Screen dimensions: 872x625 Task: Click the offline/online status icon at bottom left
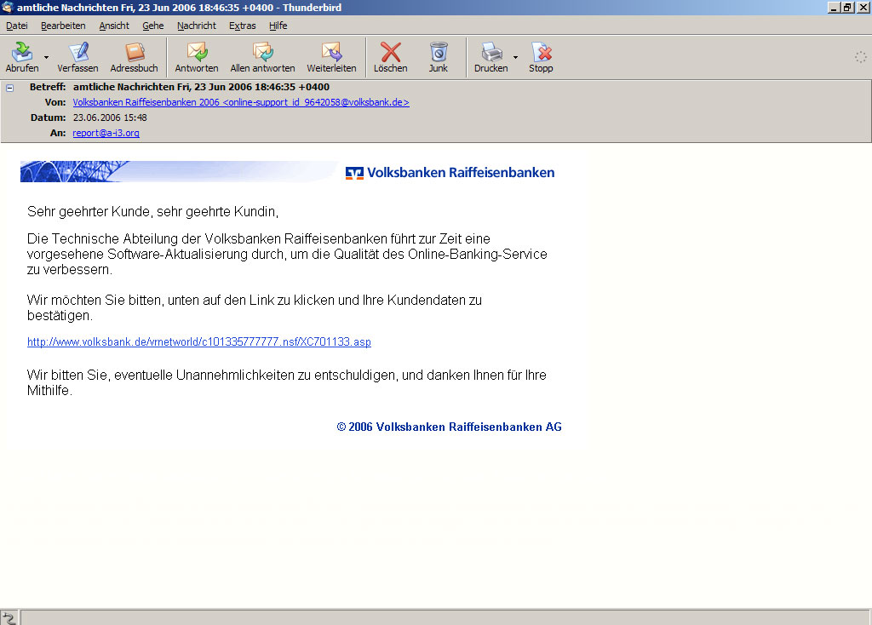coord(9,617)
